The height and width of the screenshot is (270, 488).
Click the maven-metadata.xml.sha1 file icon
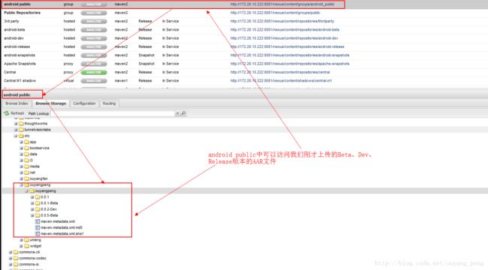[38, 233]
